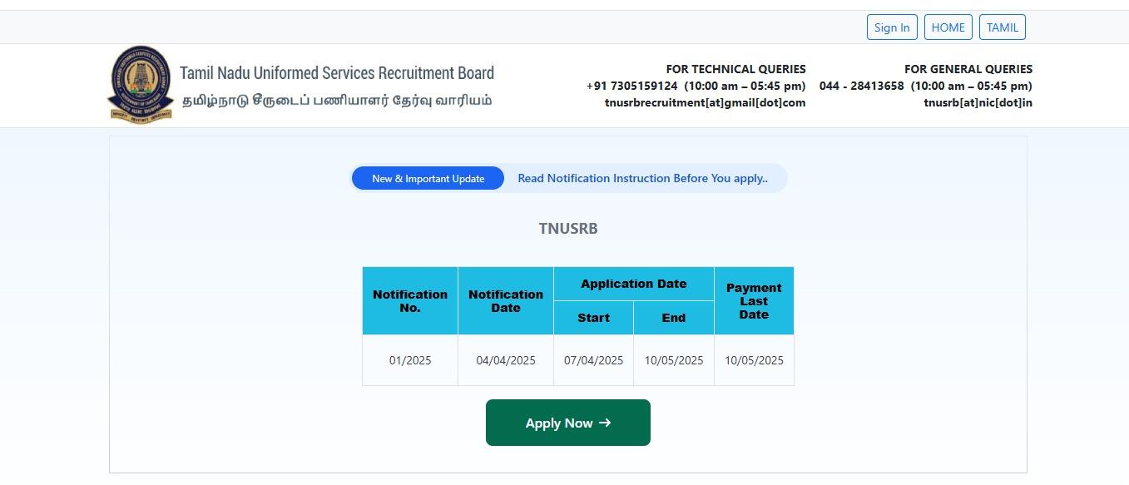Click the general queries phone number 044 - 28413658
The image size is (1129, 485).
pyautogui.click(x=861, y=86)
